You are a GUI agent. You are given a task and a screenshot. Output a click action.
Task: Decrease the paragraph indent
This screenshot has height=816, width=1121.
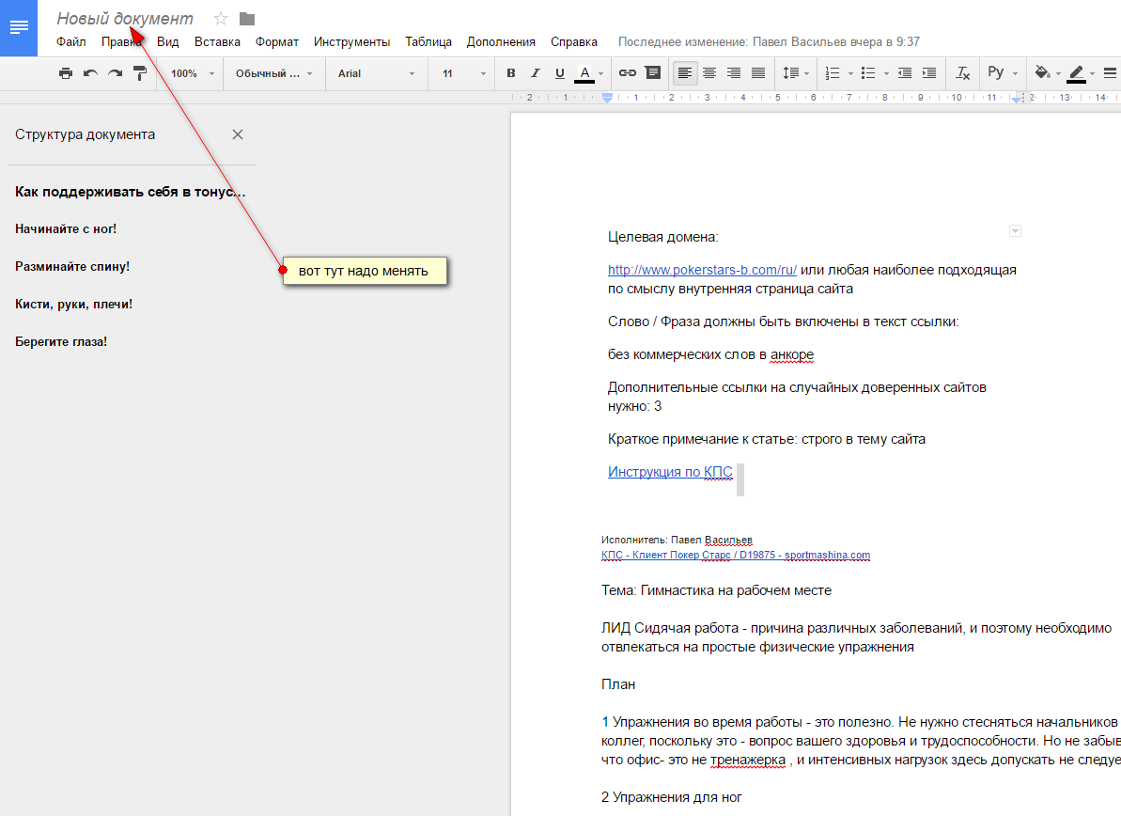905,73
